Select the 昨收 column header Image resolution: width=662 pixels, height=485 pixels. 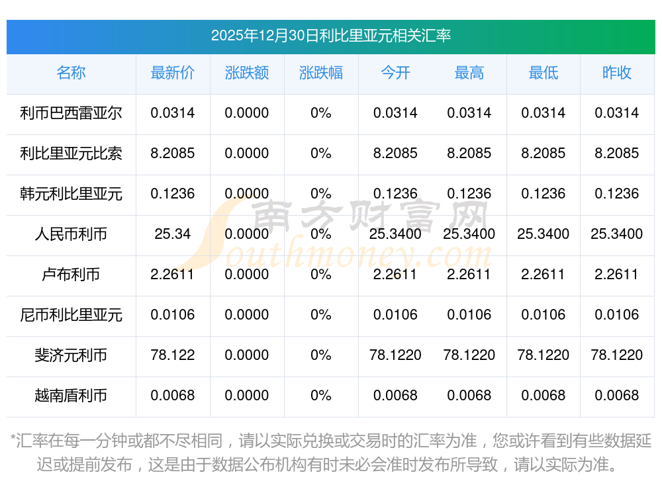point(617,73)
